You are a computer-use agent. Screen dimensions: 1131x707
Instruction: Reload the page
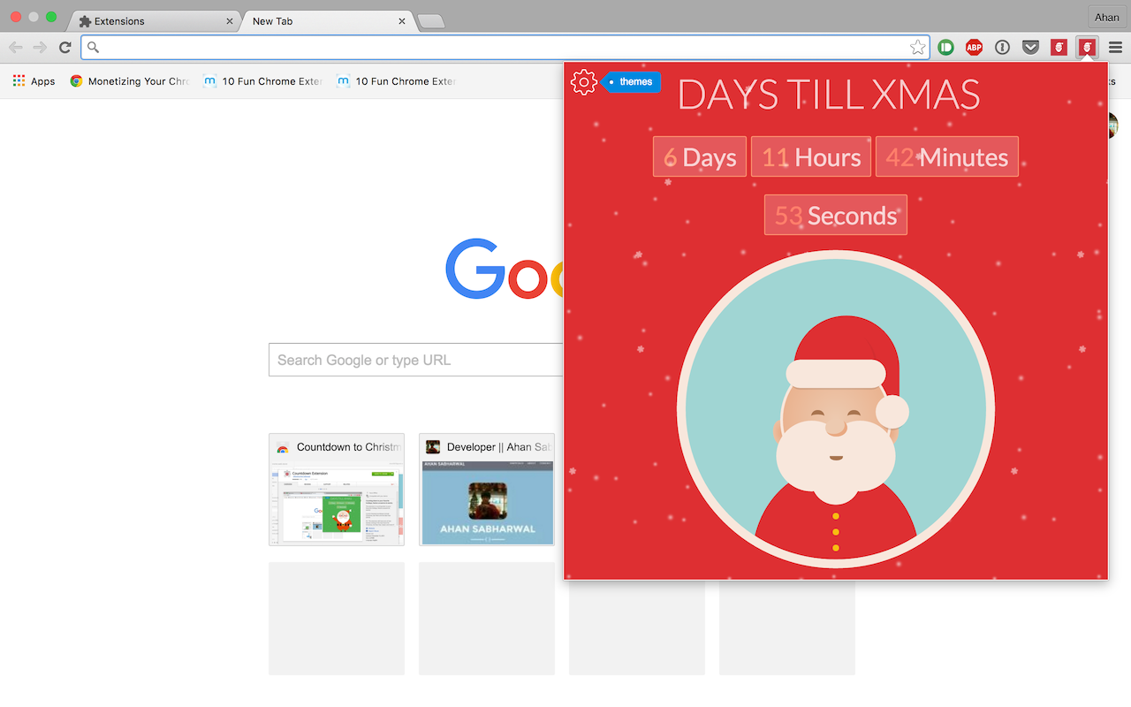65,48
